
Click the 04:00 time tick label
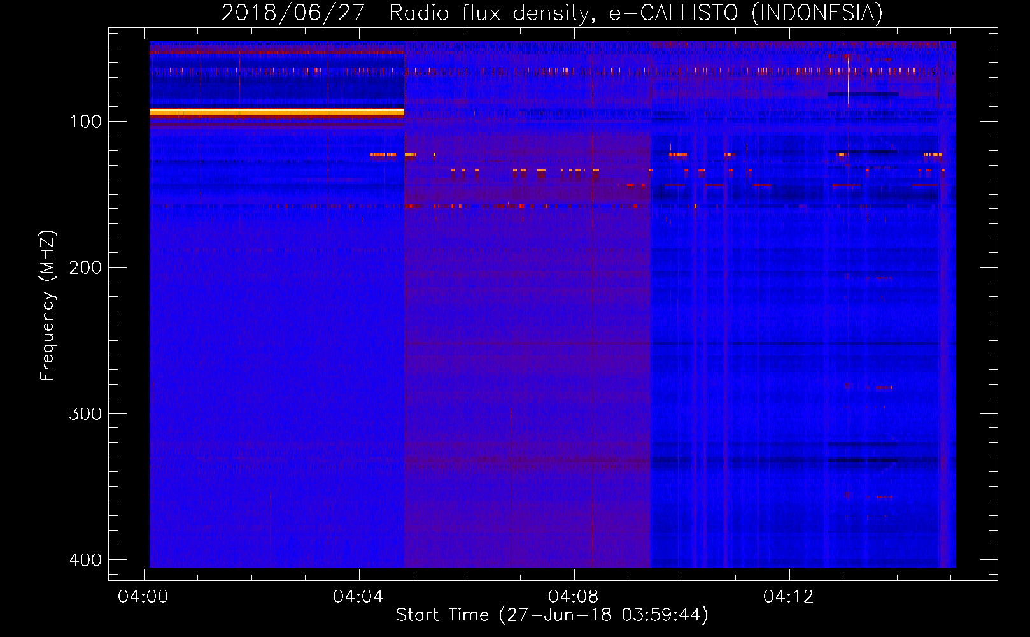point(143,597)
